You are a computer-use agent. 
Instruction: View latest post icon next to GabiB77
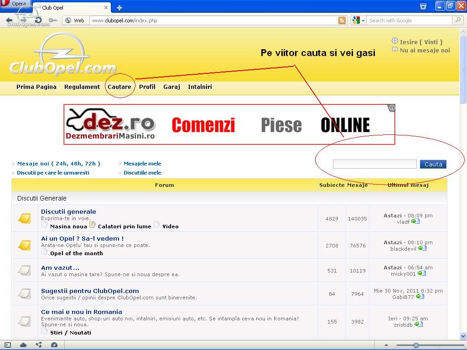(x=420, y=296)
